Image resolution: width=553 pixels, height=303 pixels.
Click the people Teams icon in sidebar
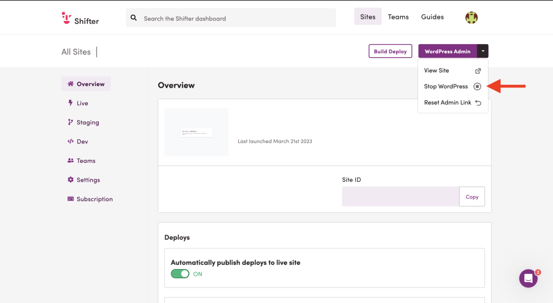(71, 161)
